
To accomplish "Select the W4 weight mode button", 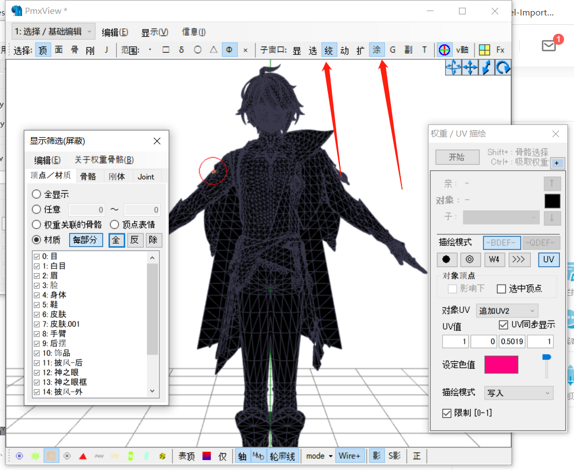I will click(x=494, y=259).
